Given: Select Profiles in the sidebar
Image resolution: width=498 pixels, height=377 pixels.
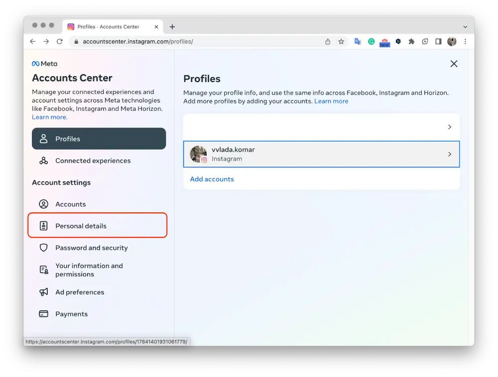Looking at the screenshot, I should click(x=99, y=139).
